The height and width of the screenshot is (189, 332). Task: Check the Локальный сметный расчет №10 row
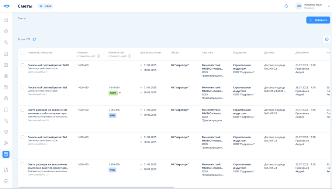pos(23,65)
